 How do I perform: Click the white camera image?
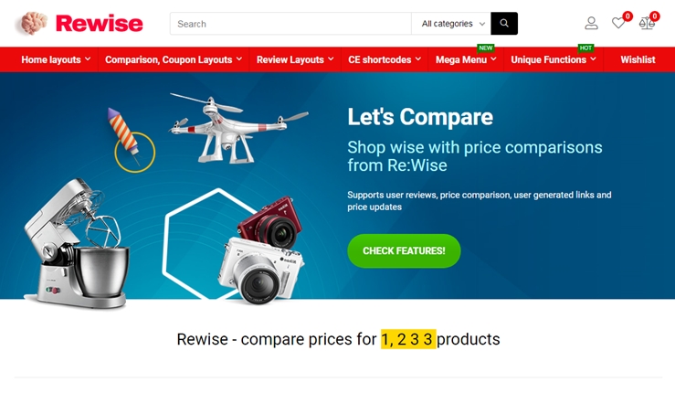[x=261, y=271]
